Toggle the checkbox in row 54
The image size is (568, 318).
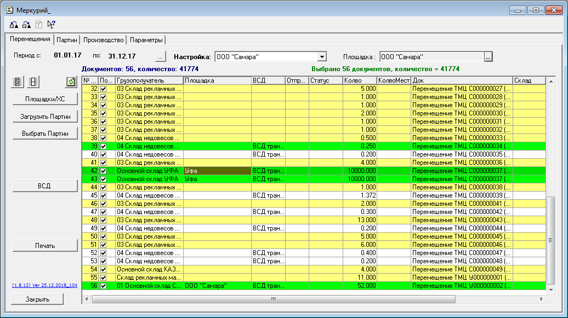click(103, 269)
